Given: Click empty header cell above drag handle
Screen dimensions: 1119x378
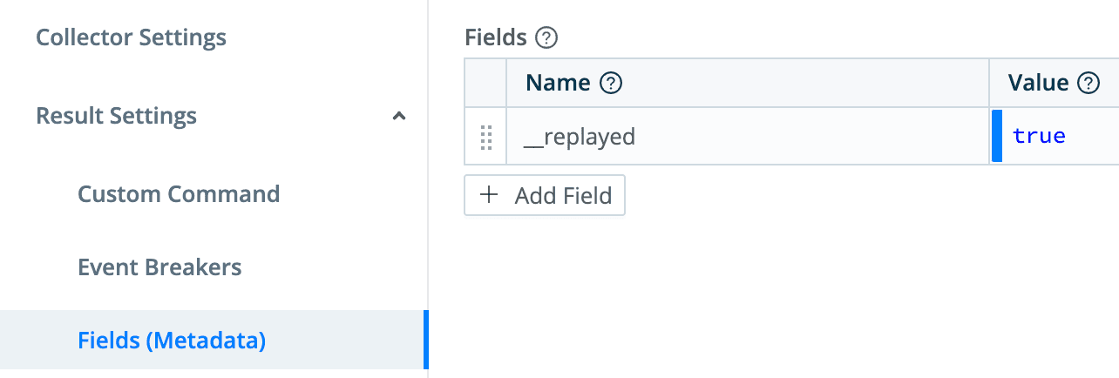Looking at the screenshot, I should pos(485,84).
